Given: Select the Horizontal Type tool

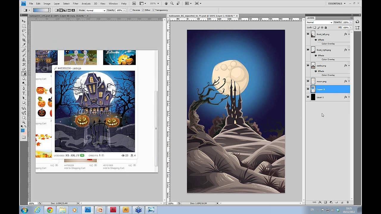Looking at the screenshot, I should (24, 93).
